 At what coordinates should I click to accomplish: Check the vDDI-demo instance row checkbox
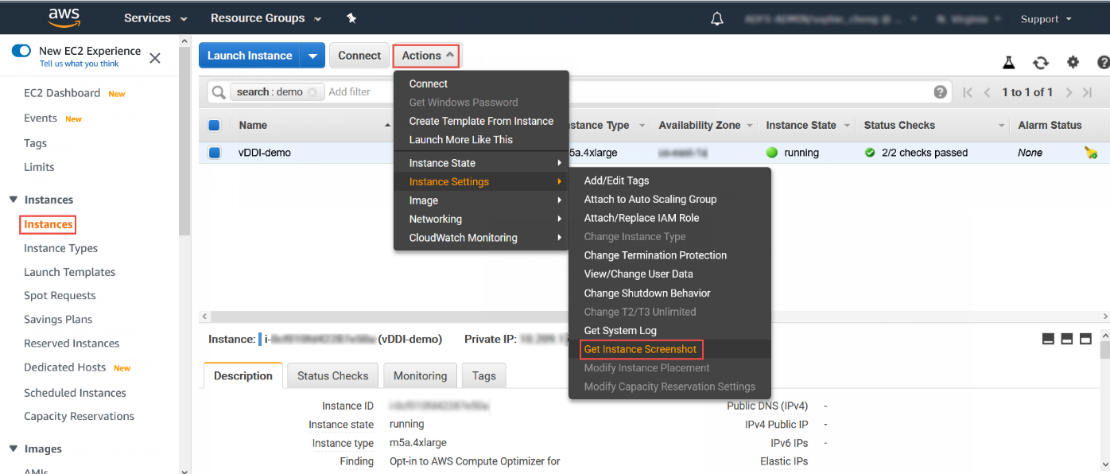click(214, 152)
